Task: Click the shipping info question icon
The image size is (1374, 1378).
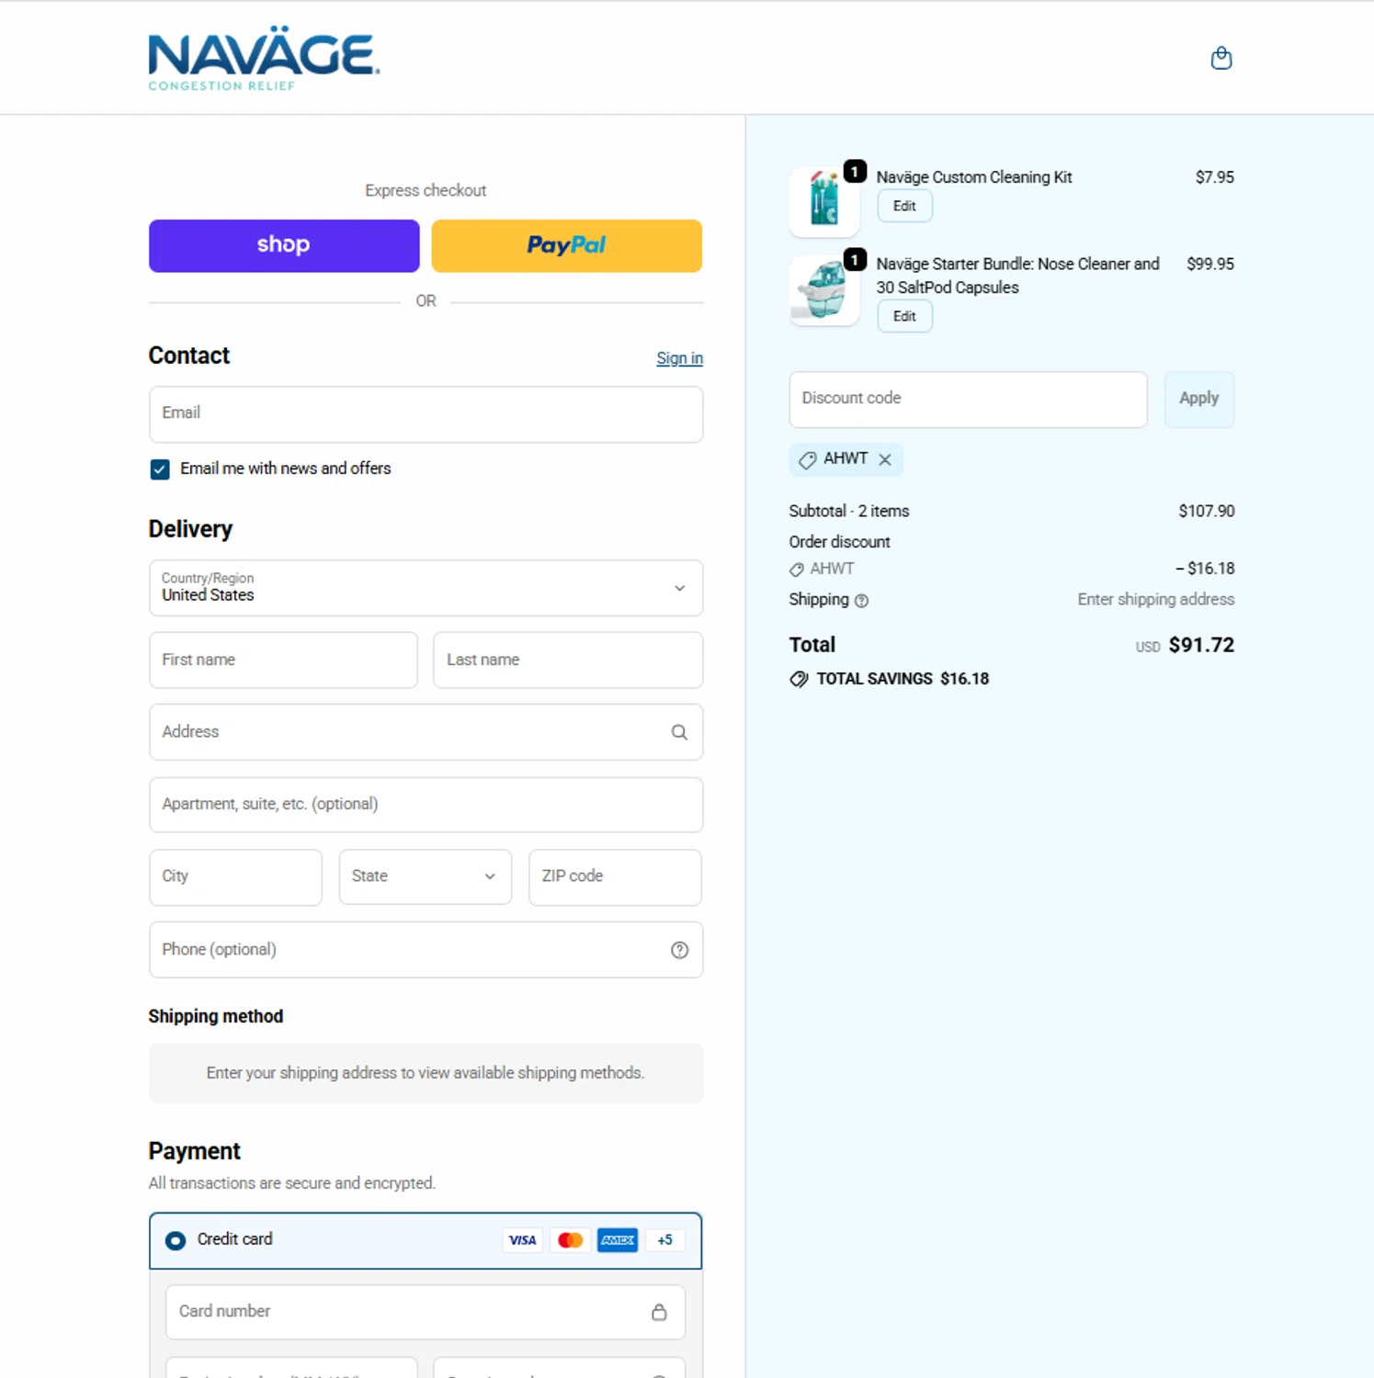Action: (x=861, y=601)
